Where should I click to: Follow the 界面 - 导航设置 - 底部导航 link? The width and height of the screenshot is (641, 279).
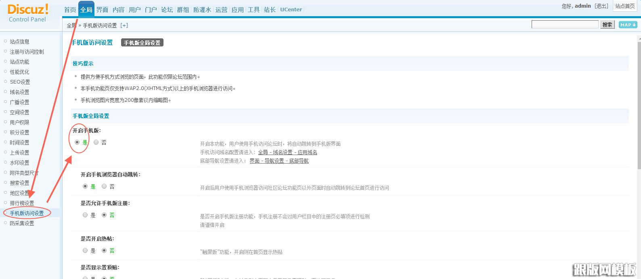coord(279,161)
